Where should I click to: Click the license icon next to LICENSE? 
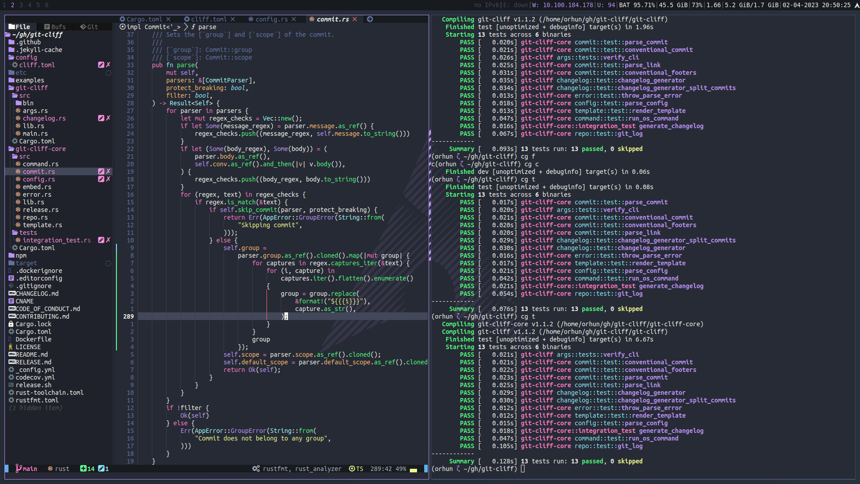11,347
